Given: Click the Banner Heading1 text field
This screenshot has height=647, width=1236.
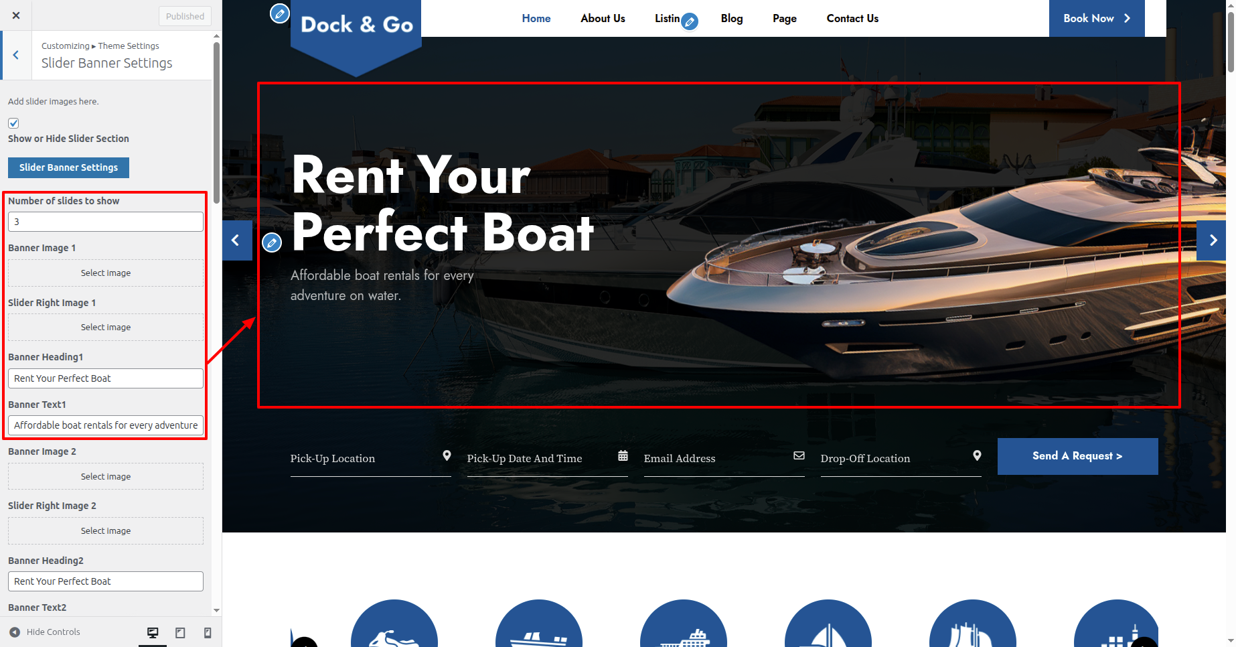Looking at the screenshot, I should tap(106, 378).
